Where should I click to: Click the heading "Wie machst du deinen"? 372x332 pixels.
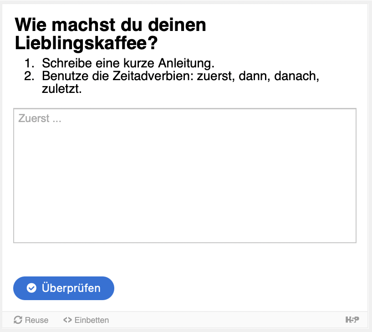point(110,25)
